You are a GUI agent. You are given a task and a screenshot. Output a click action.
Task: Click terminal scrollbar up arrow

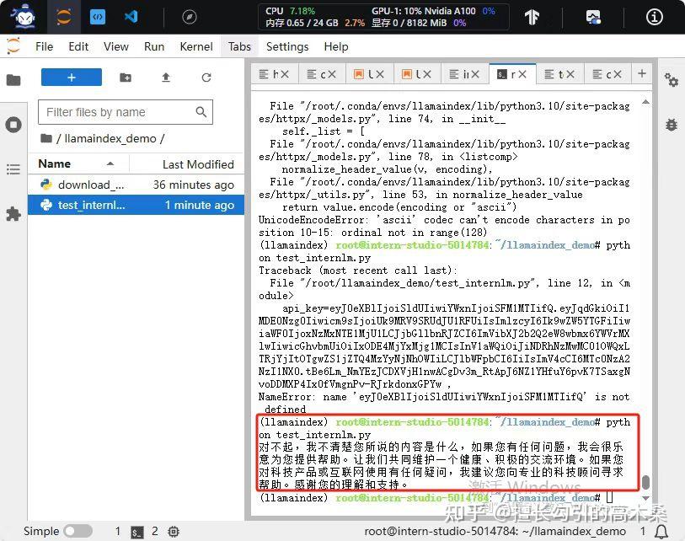click(645, 102)
